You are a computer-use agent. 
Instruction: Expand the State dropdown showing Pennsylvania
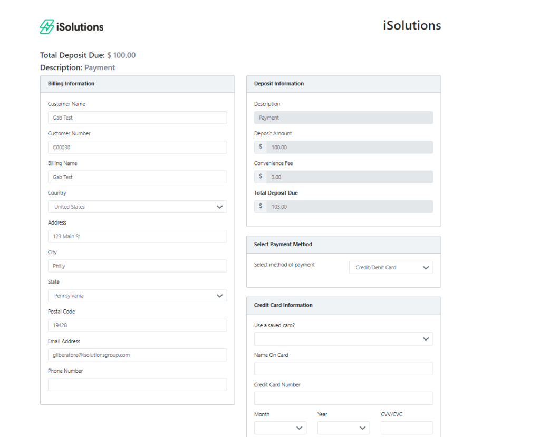pyautogui.click(x=137, y=296)
